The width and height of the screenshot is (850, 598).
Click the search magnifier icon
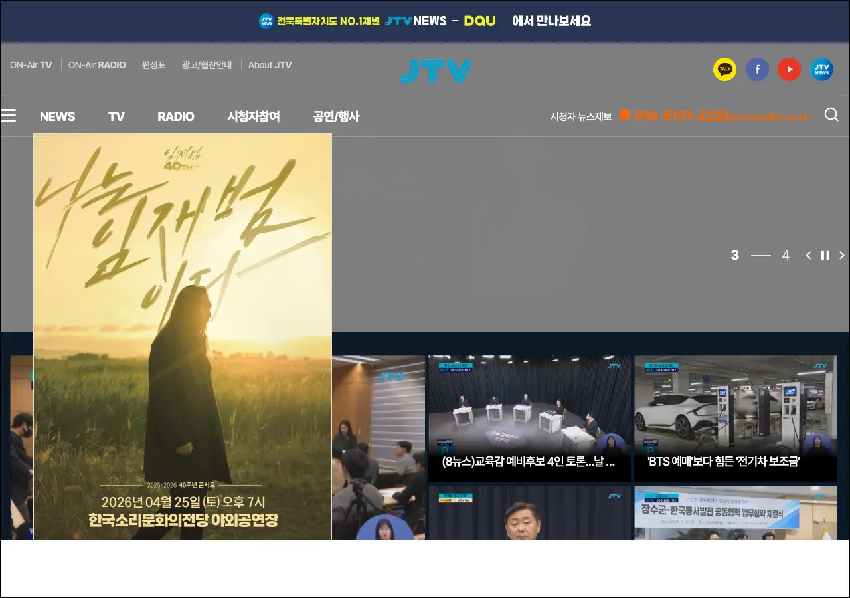831,115
